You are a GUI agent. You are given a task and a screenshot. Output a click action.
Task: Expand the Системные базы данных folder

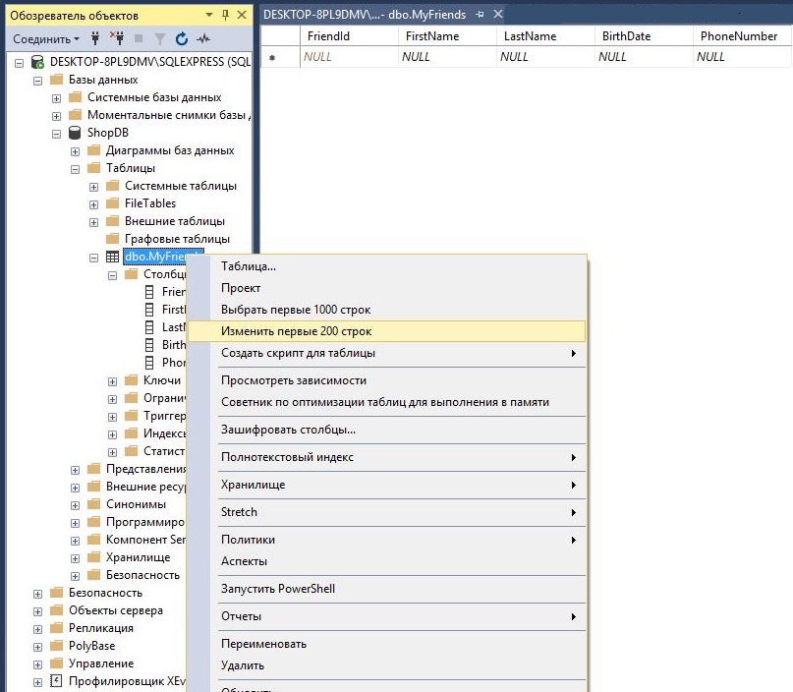(x=57, y=97)
